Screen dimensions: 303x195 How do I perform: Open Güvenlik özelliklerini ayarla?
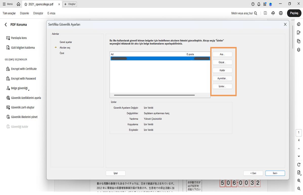(x=24, y=98)
